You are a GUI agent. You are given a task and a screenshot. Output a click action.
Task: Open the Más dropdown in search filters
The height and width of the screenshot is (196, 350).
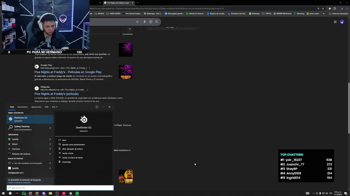pyautogui.click(x=55, y=107)
